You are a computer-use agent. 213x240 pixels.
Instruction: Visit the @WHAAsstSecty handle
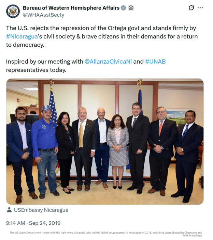point(43,15)
